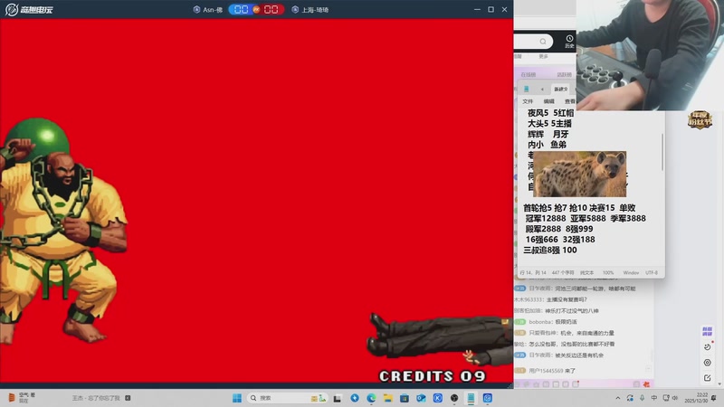Open the 查看 menu in Notepad
The width and height of the screenshot is (724, 407).
[570, 101]
